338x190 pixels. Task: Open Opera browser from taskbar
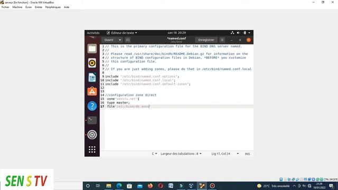pyautogui.click(x=161, y=186)
